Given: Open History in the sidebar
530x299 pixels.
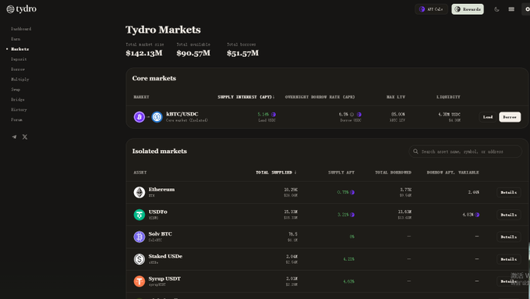Looking at the screenshot, I should tap(19, 110).
